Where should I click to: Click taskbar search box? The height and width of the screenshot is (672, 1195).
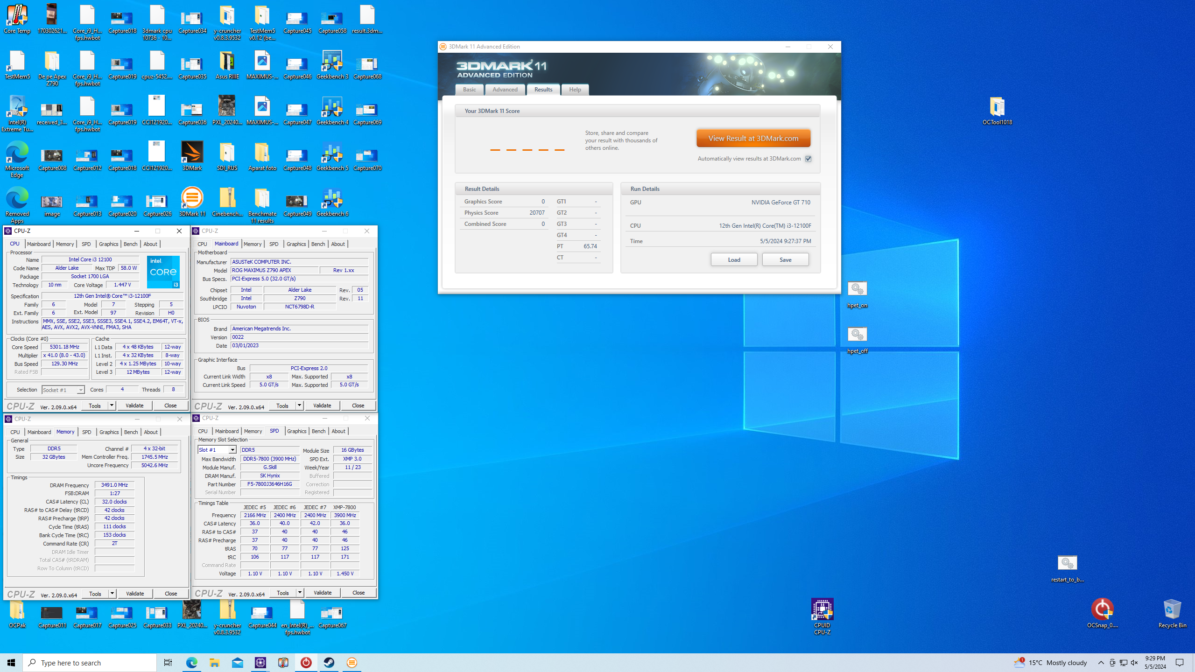tap(90, 663)
